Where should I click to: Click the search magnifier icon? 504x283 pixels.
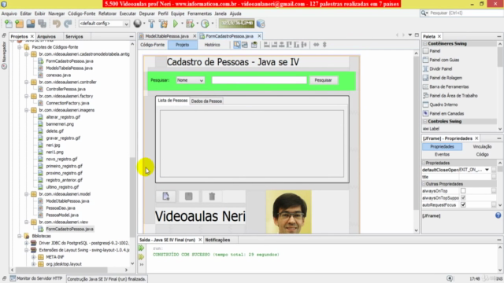(x=424, y=13)
